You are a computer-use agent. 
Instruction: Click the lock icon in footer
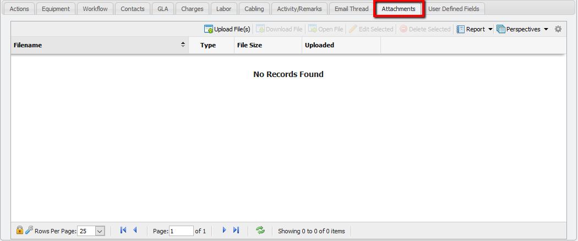tap(20, 231)
